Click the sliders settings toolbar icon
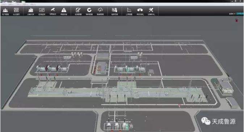The image size is (244, 132). 16,11
